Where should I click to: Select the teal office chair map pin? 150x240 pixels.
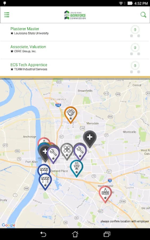point(77,168)
